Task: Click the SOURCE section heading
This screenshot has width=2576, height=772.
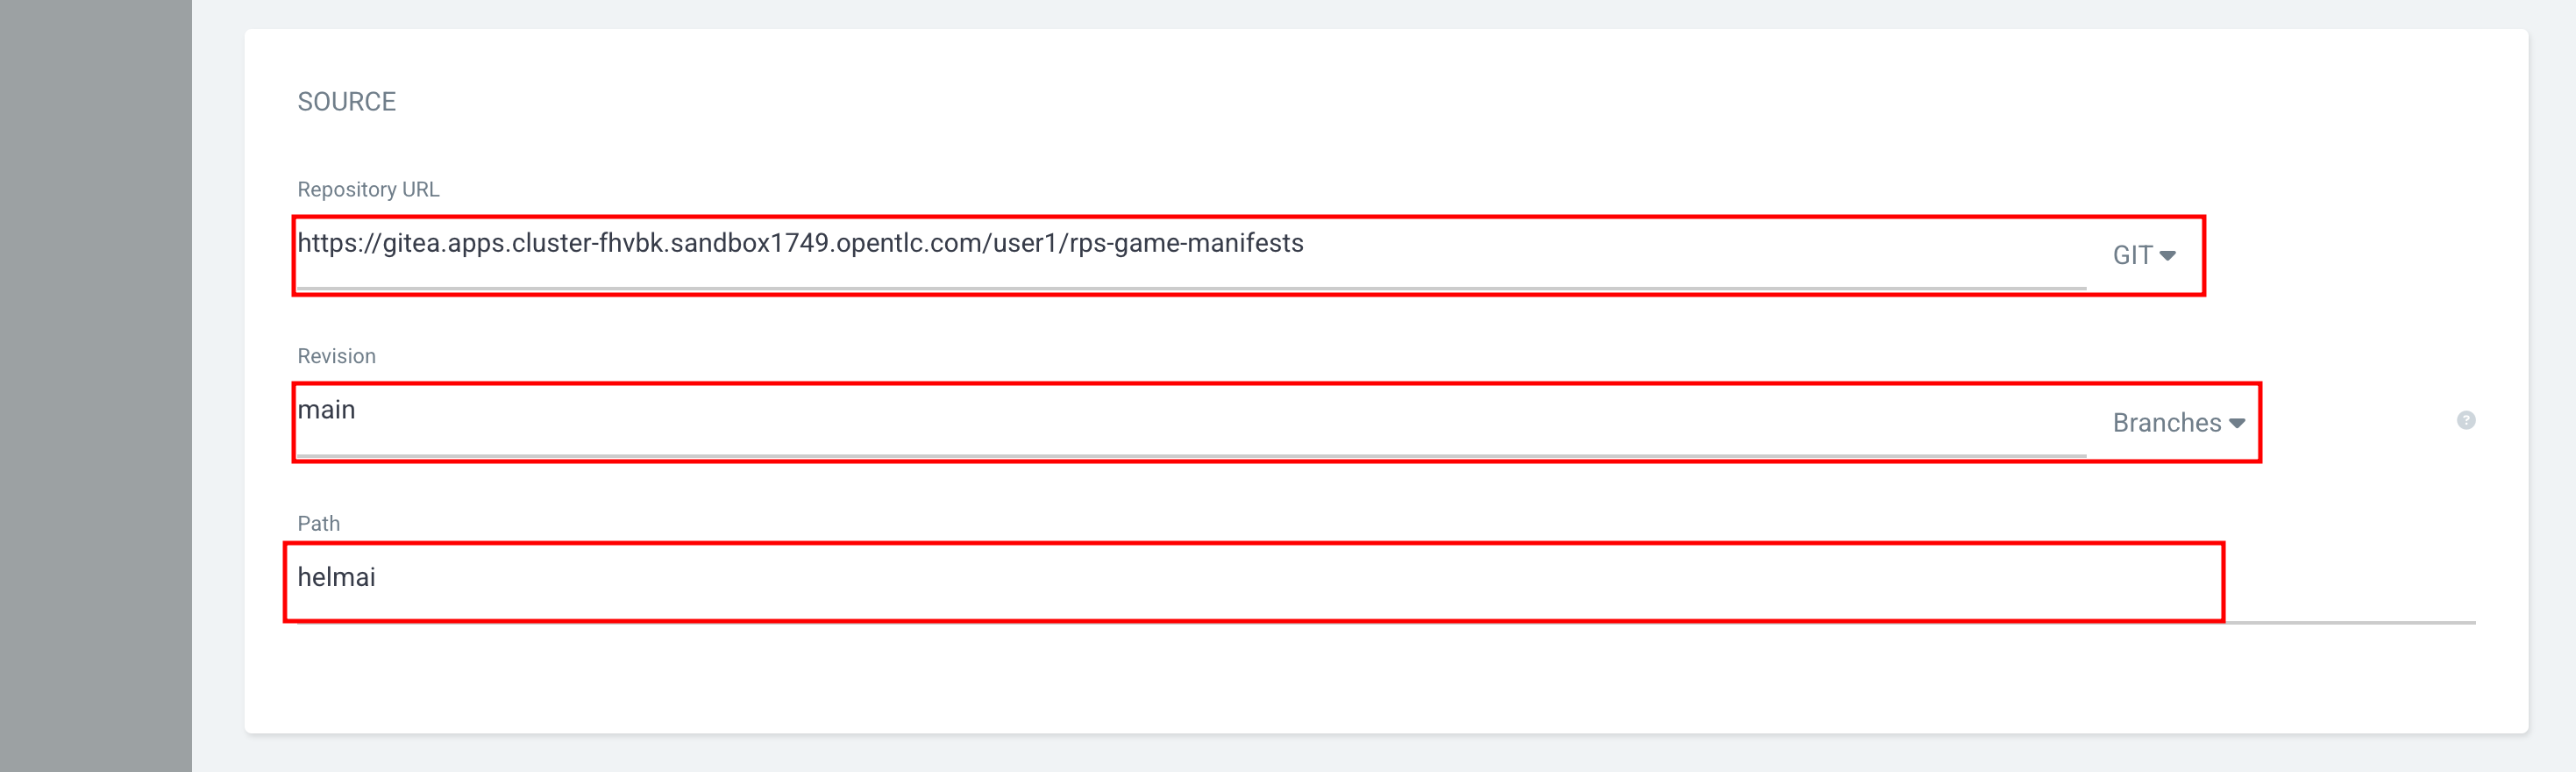Action: tap(346, 102)
